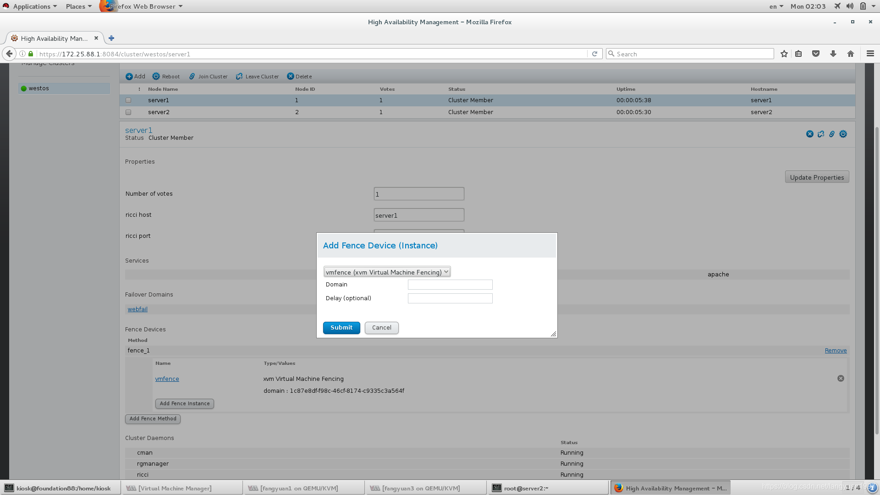The image size is (880, 495).
Task: Click the reboot icon in the server1 header
Action: 843,134
